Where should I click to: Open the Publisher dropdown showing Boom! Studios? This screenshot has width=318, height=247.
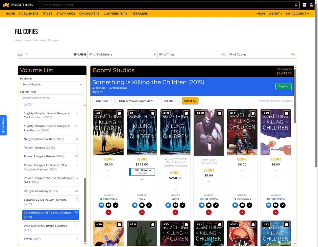click(52, 84)
